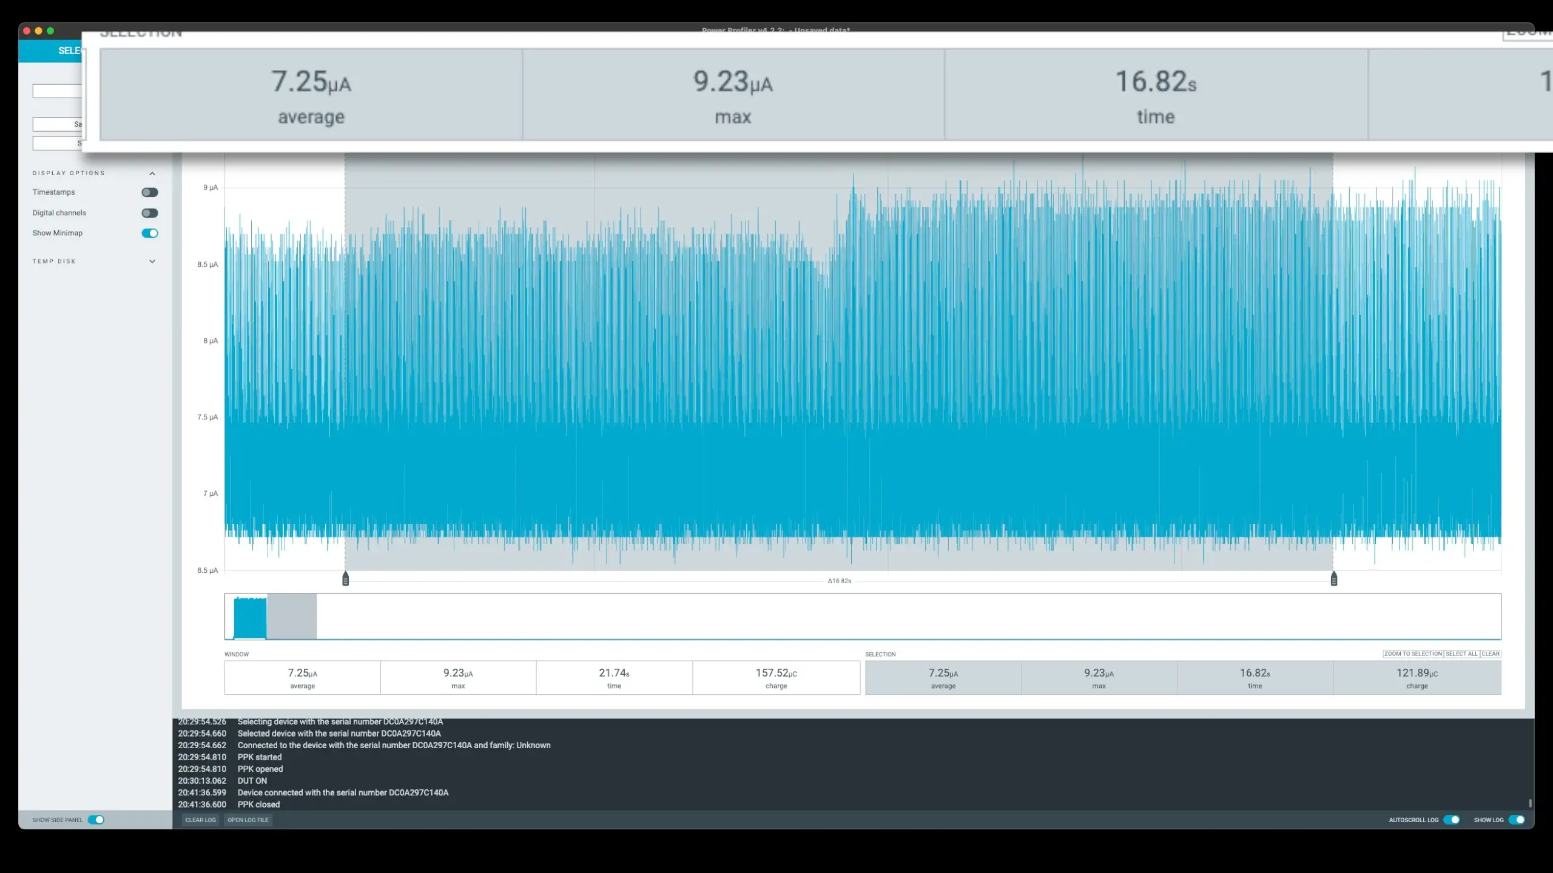Screen dimensions: 1553x873
Task: Click the top empty sidebar input field
Action: point(57,91)
